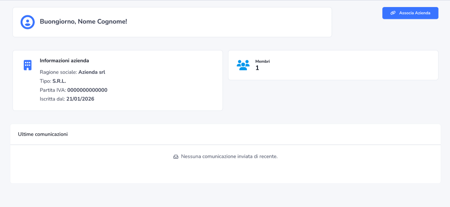The width and height of the screenshot is (450, 207).
Task: Click the "Iscritta dal" field label
Action: pyautogui.click(x=52, y=99)
